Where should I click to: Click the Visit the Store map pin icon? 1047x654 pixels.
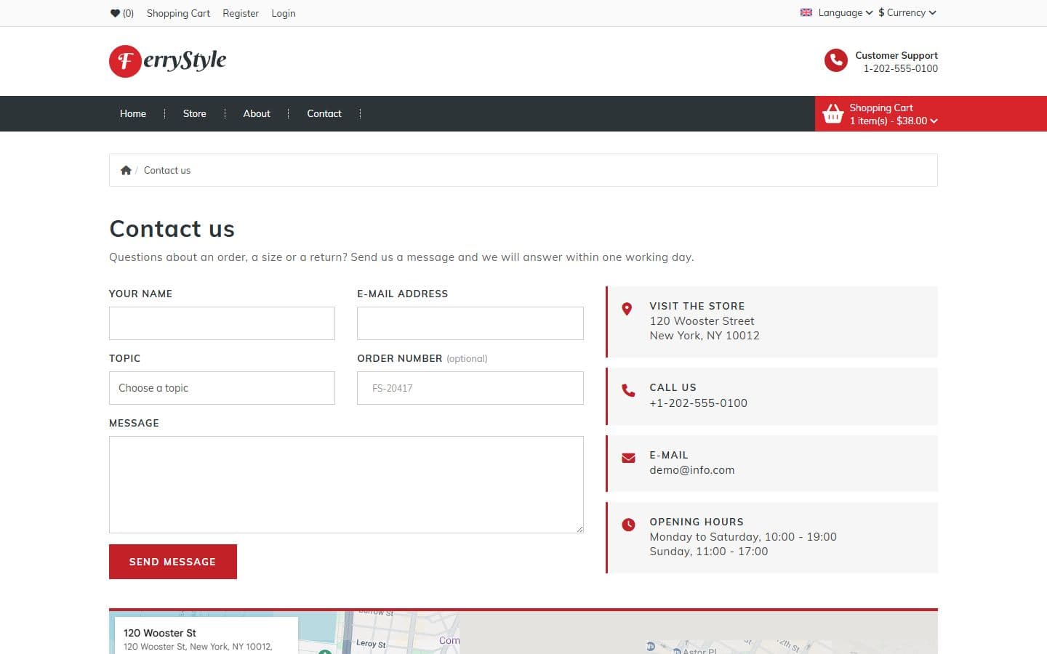point(627,309)
